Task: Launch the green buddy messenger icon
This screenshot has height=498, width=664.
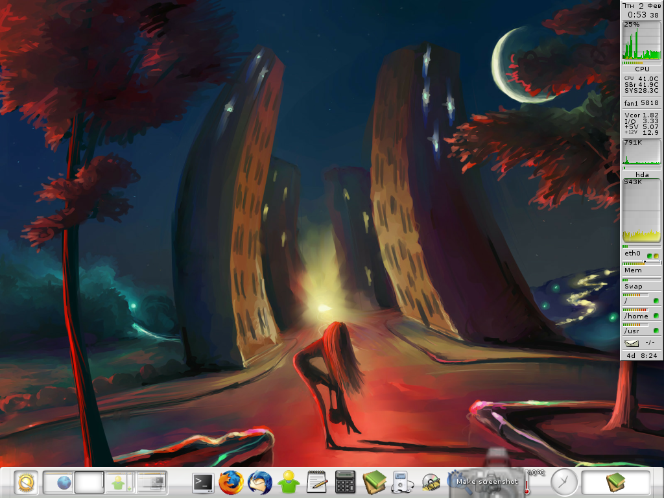Action: point(289,482)
